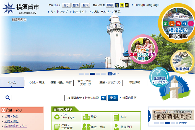Click the magnifying glass search icon
Viewport: 195px width, 130px height.
[8, 98]
